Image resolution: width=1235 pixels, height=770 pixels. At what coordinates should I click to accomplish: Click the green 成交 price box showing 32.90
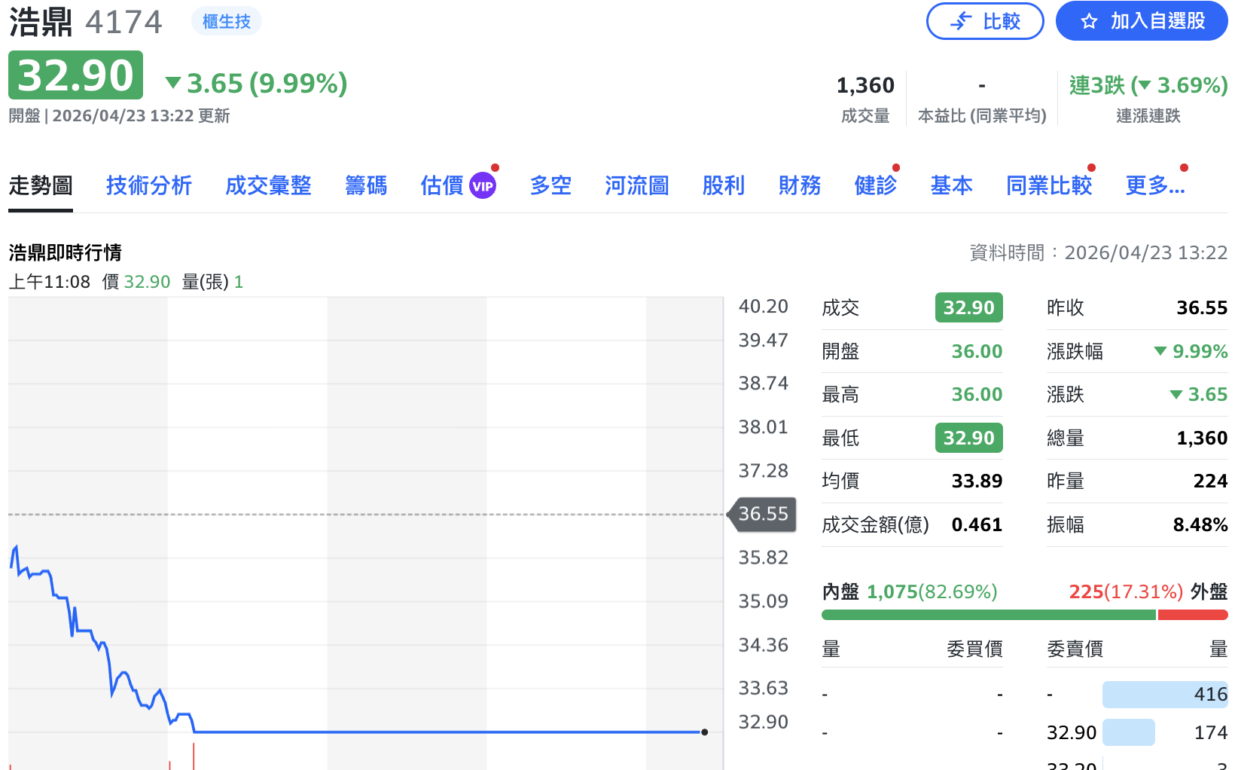point(968,307)
